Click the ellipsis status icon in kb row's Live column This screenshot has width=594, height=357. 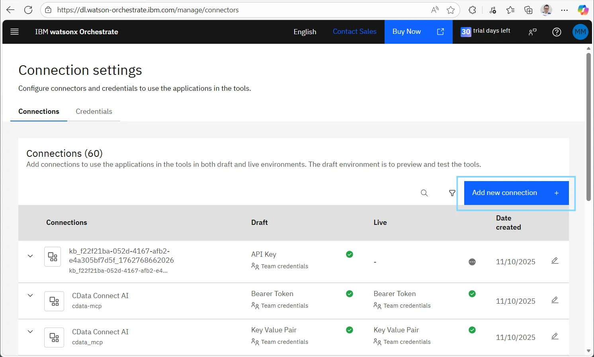pos(472,262)
